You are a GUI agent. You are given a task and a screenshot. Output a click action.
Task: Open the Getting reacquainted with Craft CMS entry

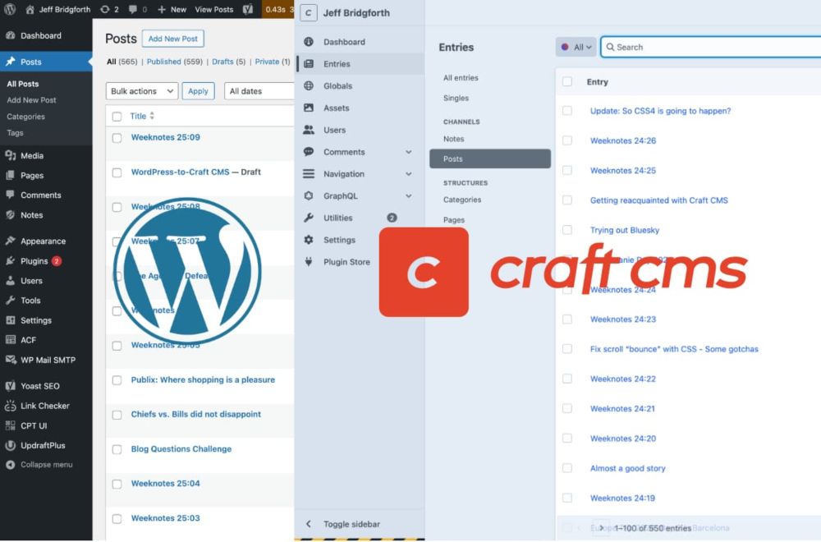658,200
